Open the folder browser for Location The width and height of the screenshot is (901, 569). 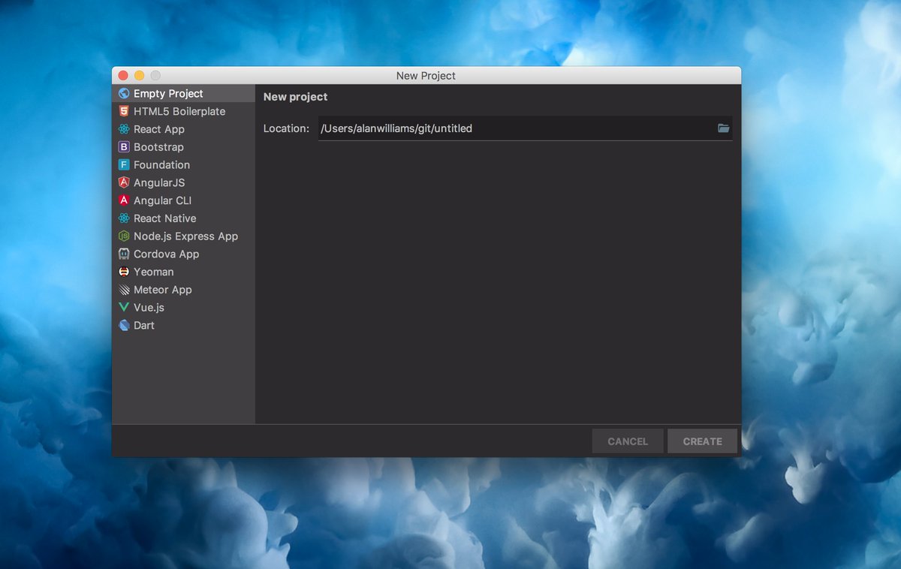coord(723,128)
